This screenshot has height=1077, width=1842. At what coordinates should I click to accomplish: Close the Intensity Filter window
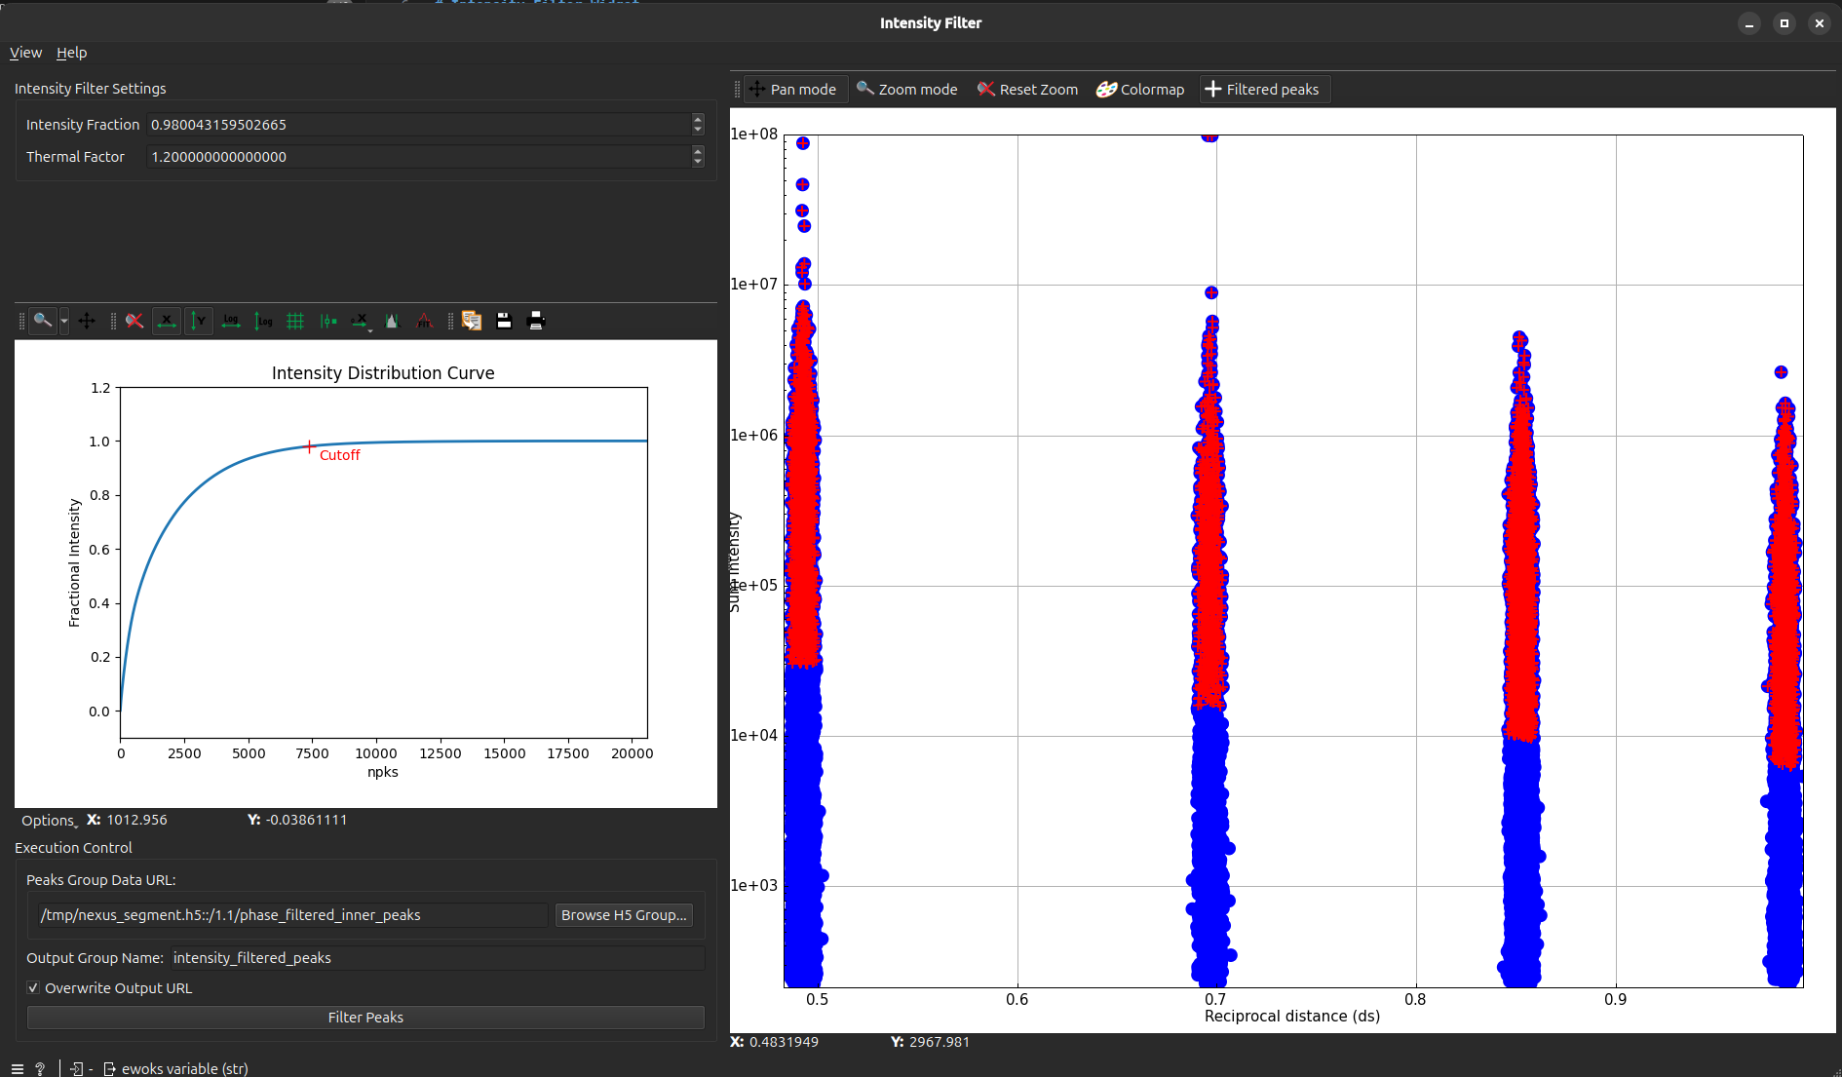point(1820,23)
